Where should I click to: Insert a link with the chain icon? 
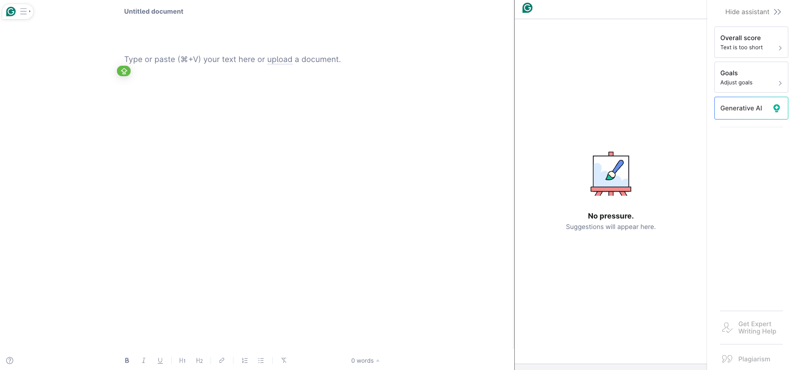pyautogui.click(x=222, y=360)
